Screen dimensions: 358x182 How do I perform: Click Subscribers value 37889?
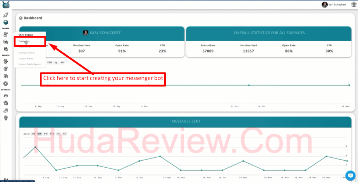click(208, 51)
